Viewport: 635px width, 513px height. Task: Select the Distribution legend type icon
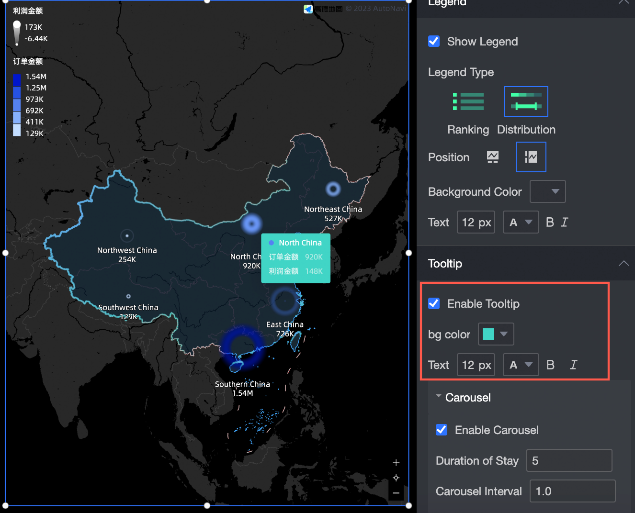point(526,101)
